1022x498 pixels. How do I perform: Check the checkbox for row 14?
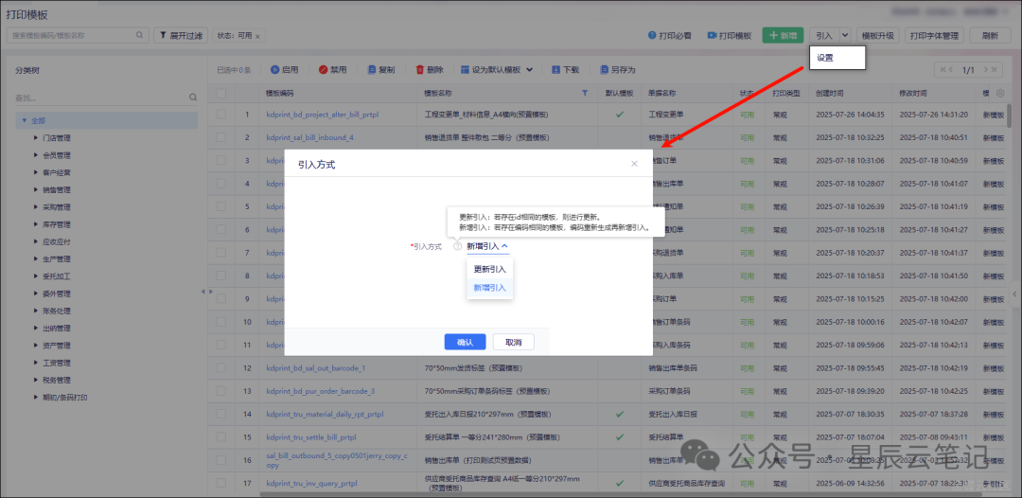click(220, 415)
